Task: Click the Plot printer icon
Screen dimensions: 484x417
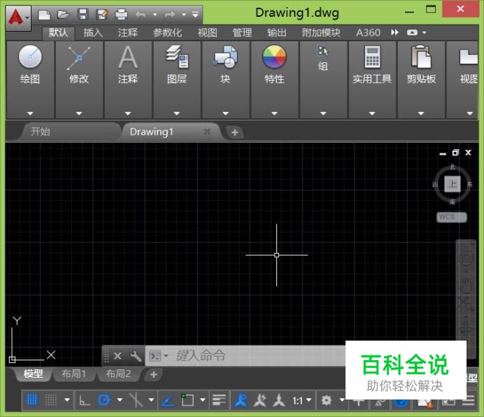Action: click(121, 14)
